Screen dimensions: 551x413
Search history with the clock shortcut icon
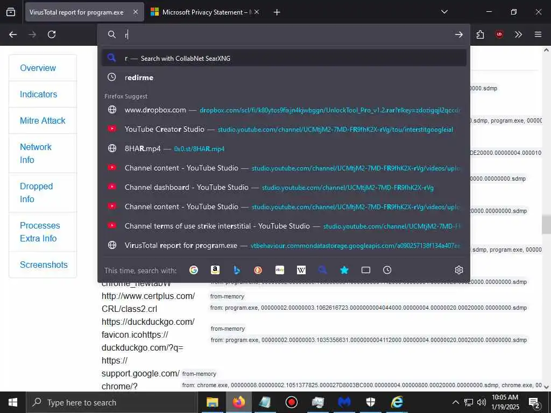(387, 270)
